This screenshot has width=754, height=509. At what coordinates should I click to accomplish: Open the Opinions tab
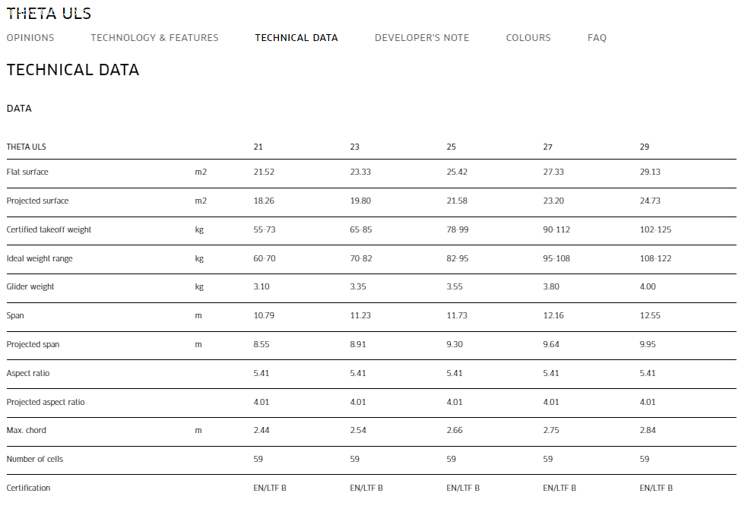(30, 38)
